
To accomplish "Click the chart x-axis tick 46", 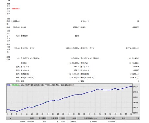I will [x=100, y=114].
